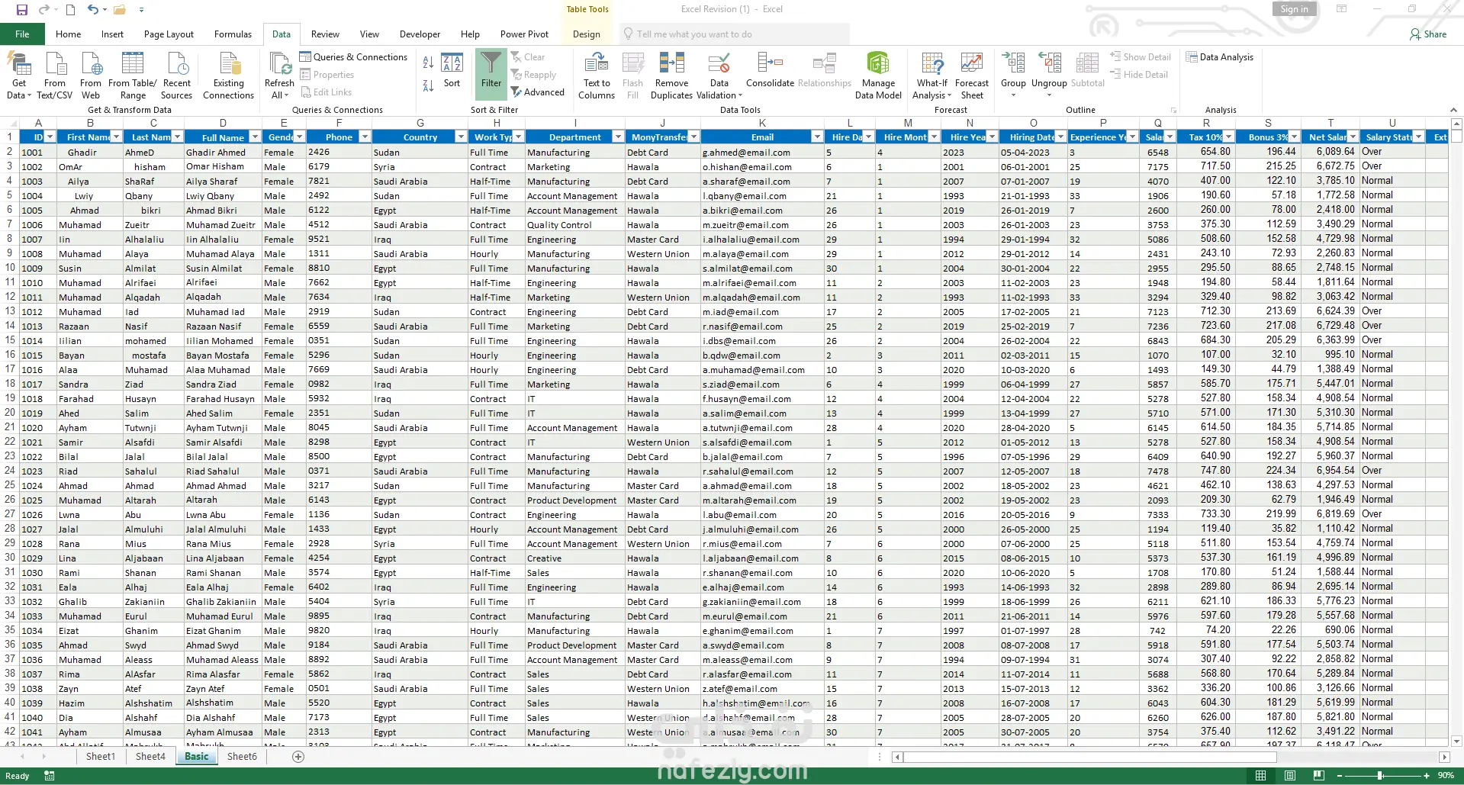Switch to Page Layout view icon
Image resolution: width=1464 pixels, height=785 pixels.
1289,776
